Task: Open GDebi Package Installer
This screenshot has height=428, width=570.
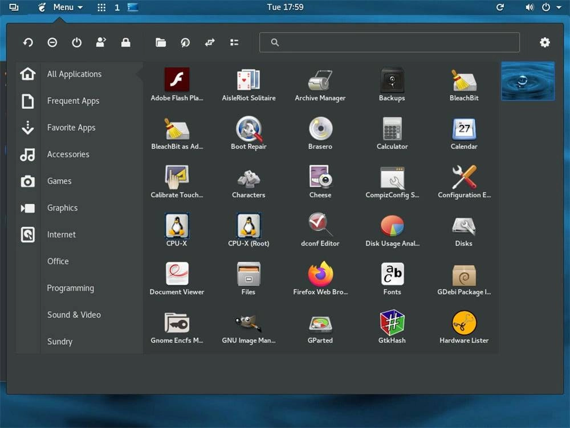Action: point(464,278)
